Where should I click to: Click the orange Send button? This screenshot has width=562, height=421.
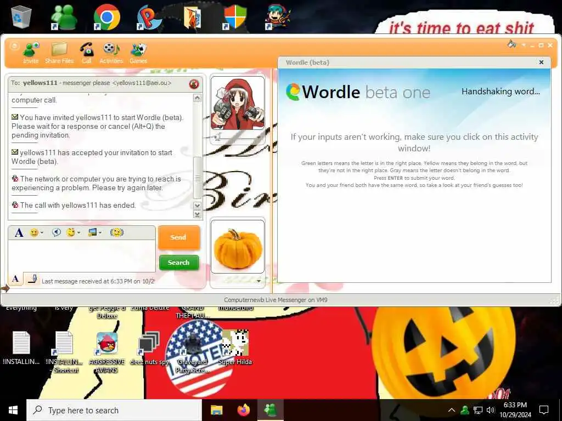coord(178,237)
